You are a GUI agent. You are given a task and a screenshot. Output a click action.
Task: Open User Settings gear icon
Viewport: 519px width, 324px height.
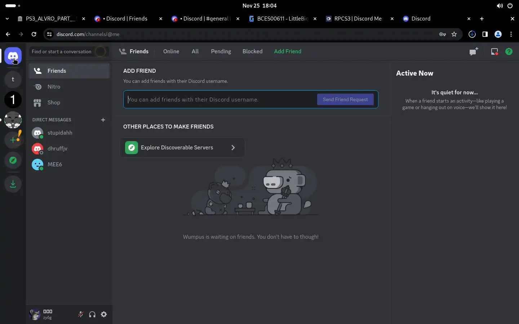pos(104,314)
